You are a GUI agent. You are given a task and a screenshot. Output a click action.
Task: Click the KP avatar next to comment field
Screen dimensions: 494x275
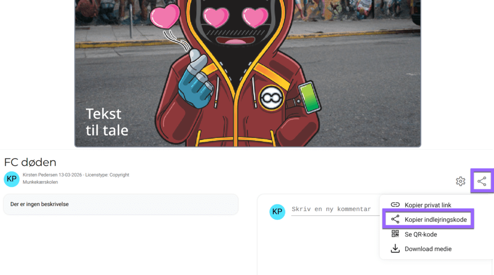coord(277,212)
